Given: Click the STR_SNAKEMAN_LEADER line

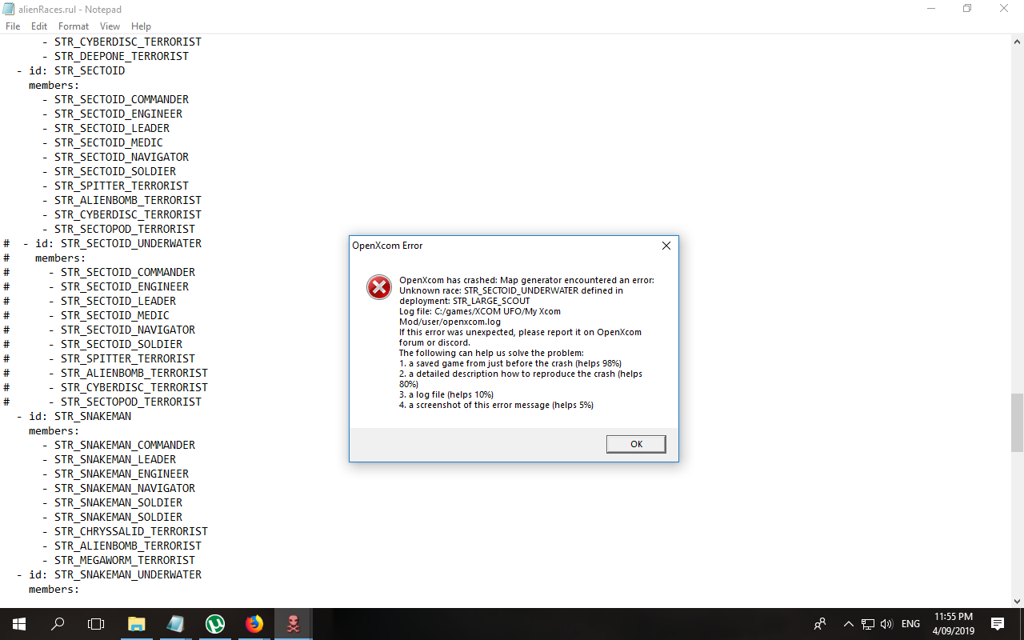Looking at the screenshot, I should [109, 459].
